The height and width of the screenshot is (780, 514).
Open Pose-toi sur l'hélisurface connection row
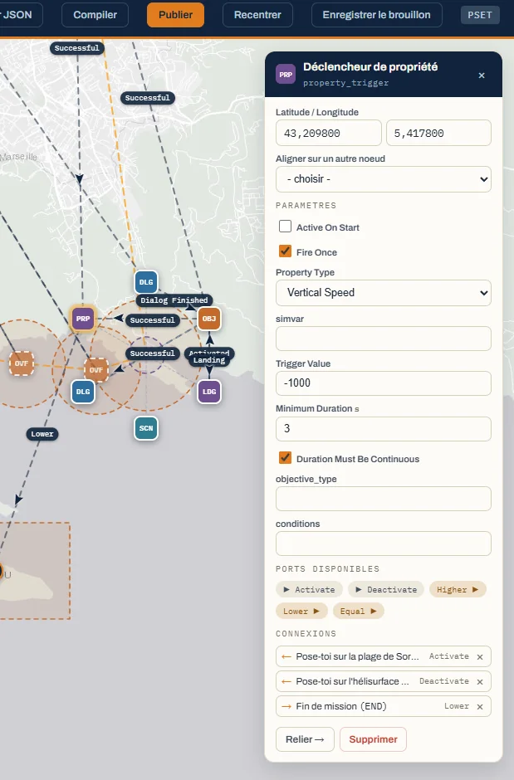coord(383,681)
